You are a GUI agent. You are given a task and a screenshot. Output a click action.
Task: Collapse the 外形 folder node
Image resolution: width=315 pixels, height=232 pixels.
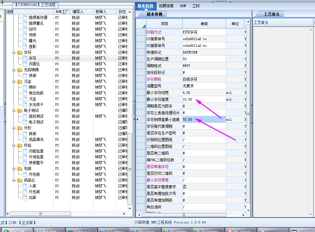[x=14, y=128]
